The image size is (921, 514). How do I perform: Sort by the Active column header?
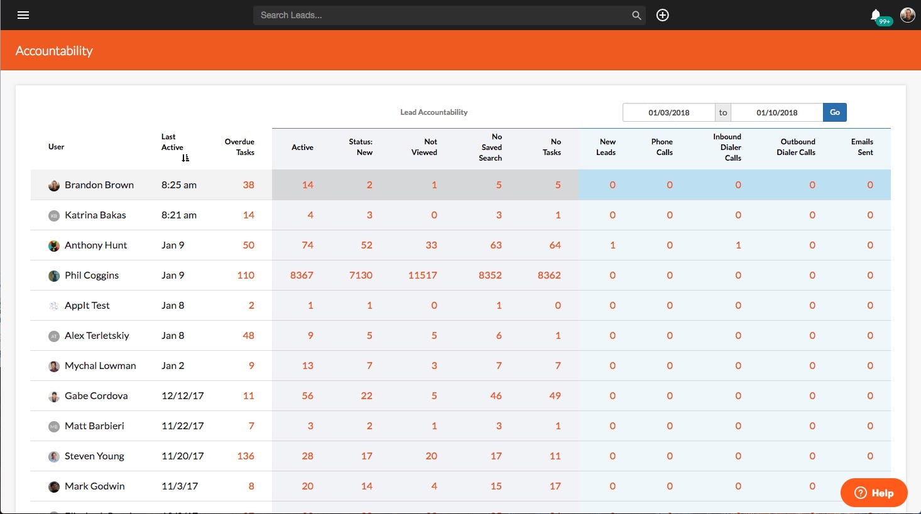click(x=302, y=147)
